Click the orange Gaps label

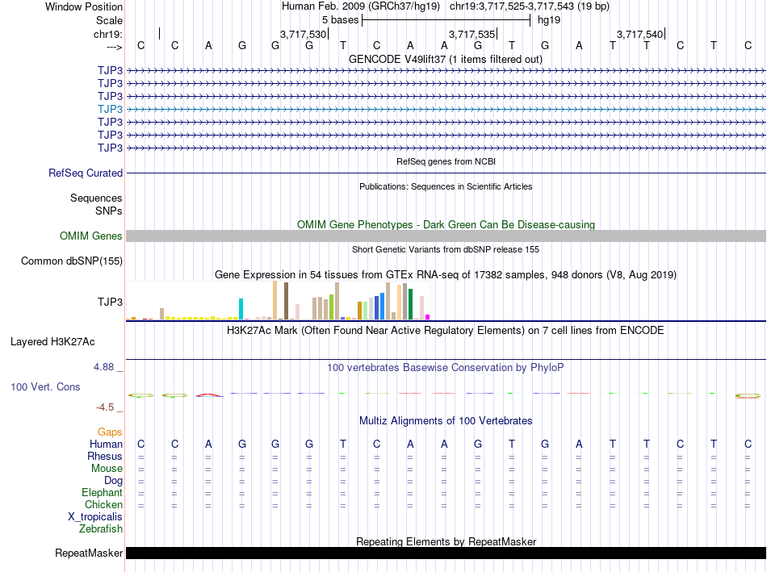[x=110, y=432]
